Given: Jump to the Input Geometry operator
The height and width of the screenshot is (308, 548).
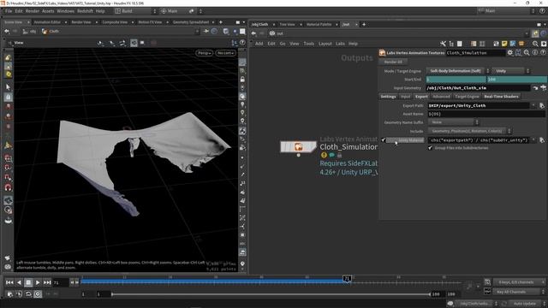Looking at the screenshot, I should [x=535, y=88].
